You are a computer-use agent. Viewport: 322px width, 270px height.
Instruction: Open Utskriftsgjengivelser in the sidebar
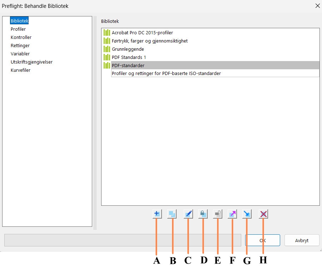(31, 62)
